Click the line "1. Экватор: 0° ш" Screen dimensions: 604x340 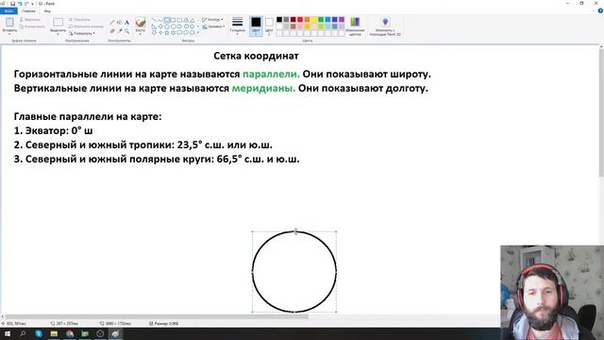tap(53, 130)
